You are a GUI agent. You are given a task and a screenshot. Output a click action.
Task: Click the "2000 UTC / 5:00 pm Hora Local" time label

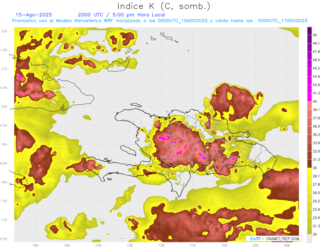coord(121,15)
